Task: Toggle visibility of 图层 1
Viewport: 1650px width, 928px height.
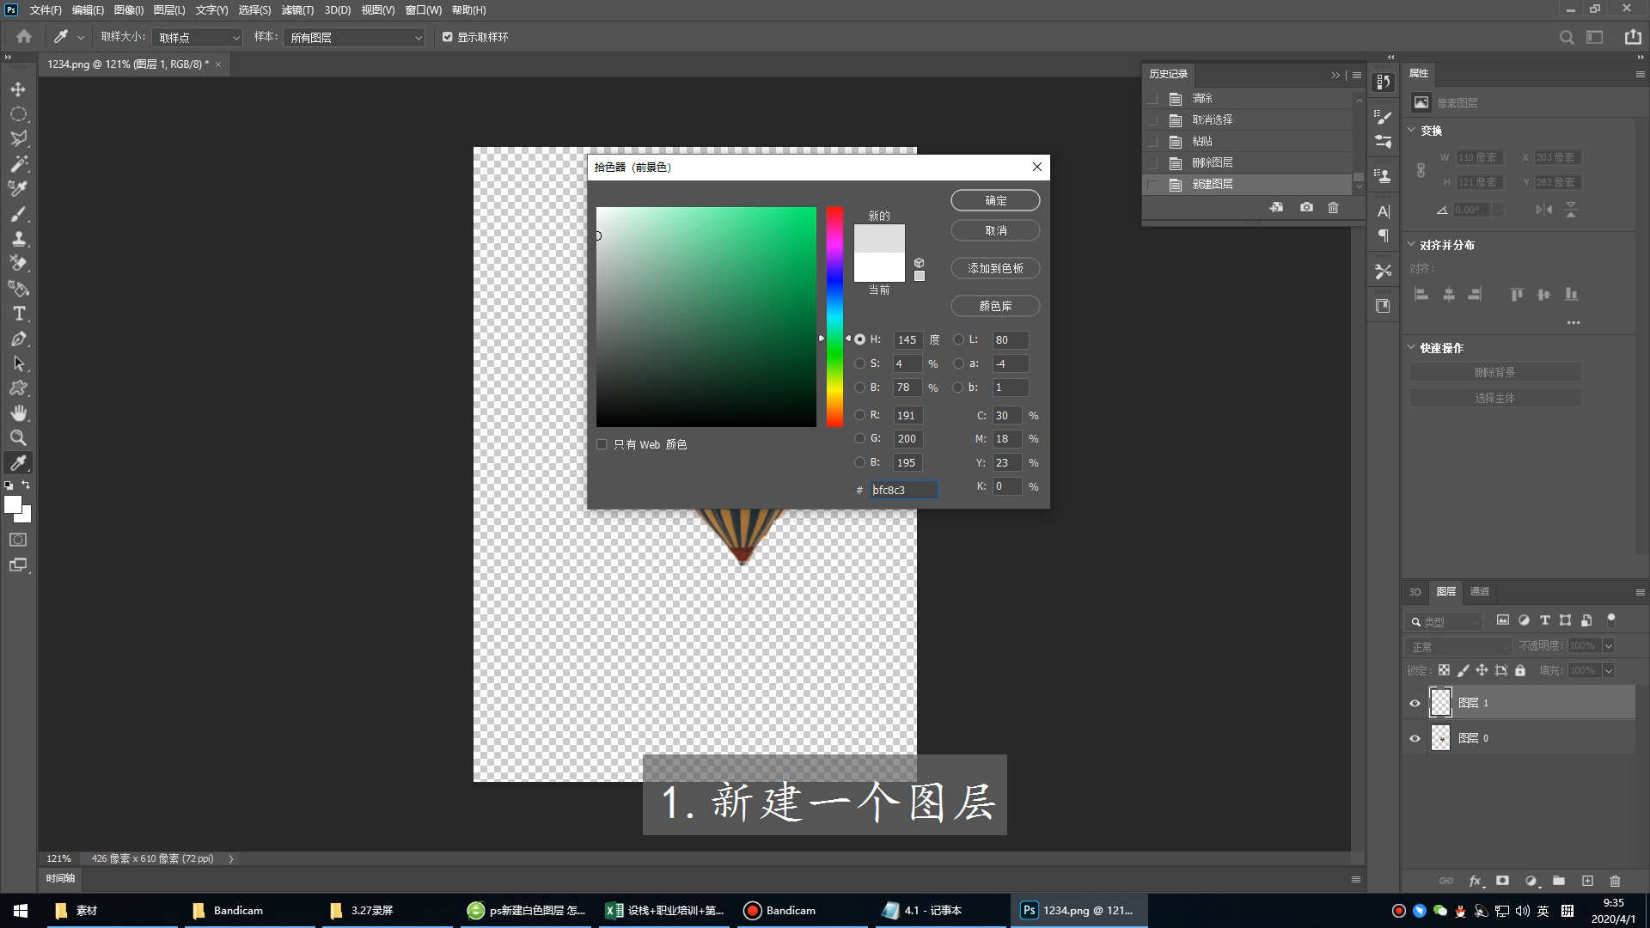Action: tap(1415, 701)
